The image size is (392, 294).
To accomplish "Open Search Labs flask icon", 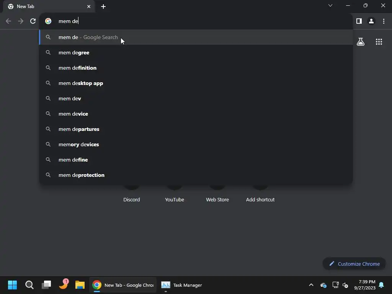I will [361, 42].
